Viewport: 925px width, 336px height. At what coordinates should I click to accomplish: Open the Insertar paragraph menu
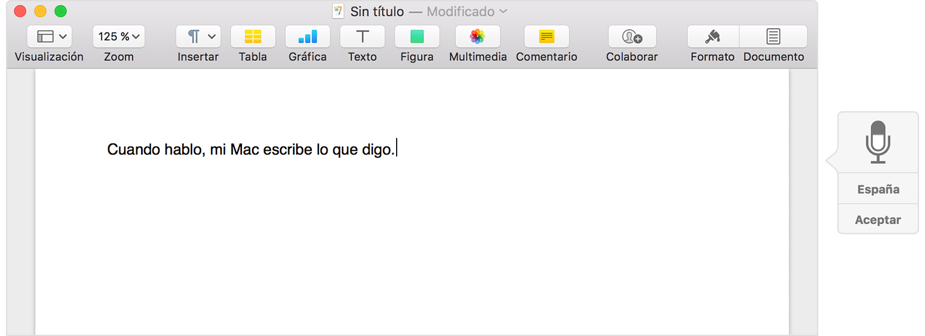pos(198,37)
